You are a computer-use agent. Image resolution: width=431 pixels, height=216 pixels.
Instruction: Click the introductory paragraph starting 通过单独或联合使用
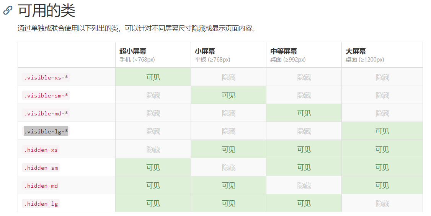(x=137, y=28)
